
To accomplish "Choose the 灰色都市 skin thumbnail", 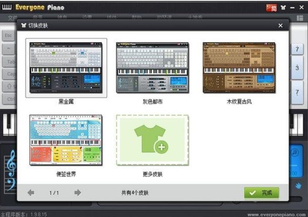I will click(x=152, y=68).
